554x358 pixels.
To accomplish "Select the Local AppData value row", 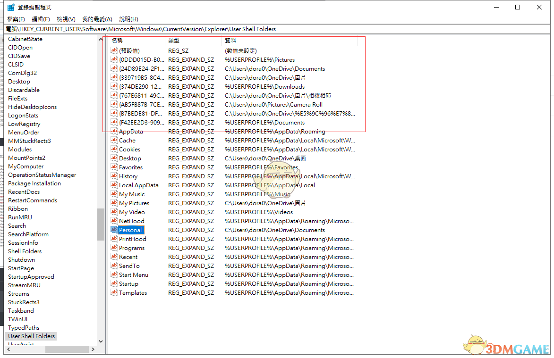I will click(138, 185).
